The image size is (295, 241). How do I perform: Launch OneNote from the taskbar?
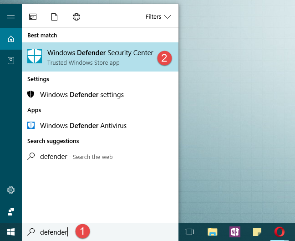(x=234, y=232)
